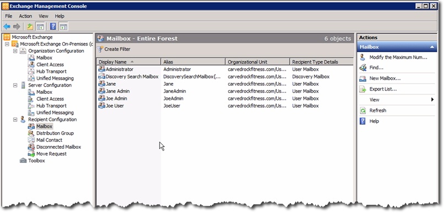Click the New Mailbox action icon
The image size is (444, 213).
pyautogui.click(x=363, y=79)
